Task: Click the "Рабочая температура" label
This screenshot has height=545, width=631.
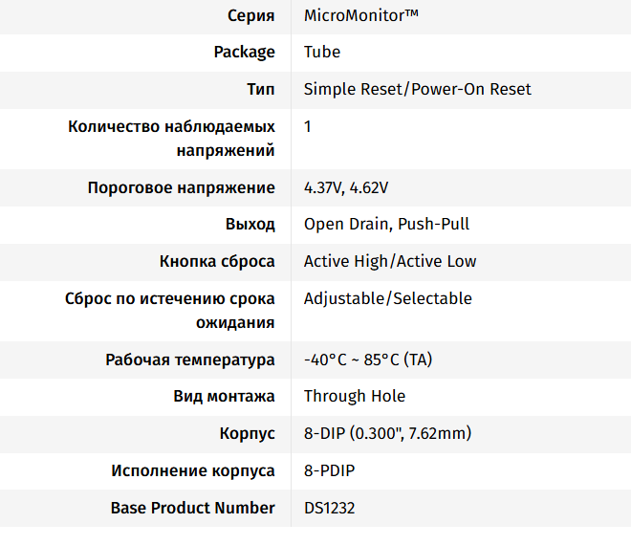Action: click(x=190, y=360)
